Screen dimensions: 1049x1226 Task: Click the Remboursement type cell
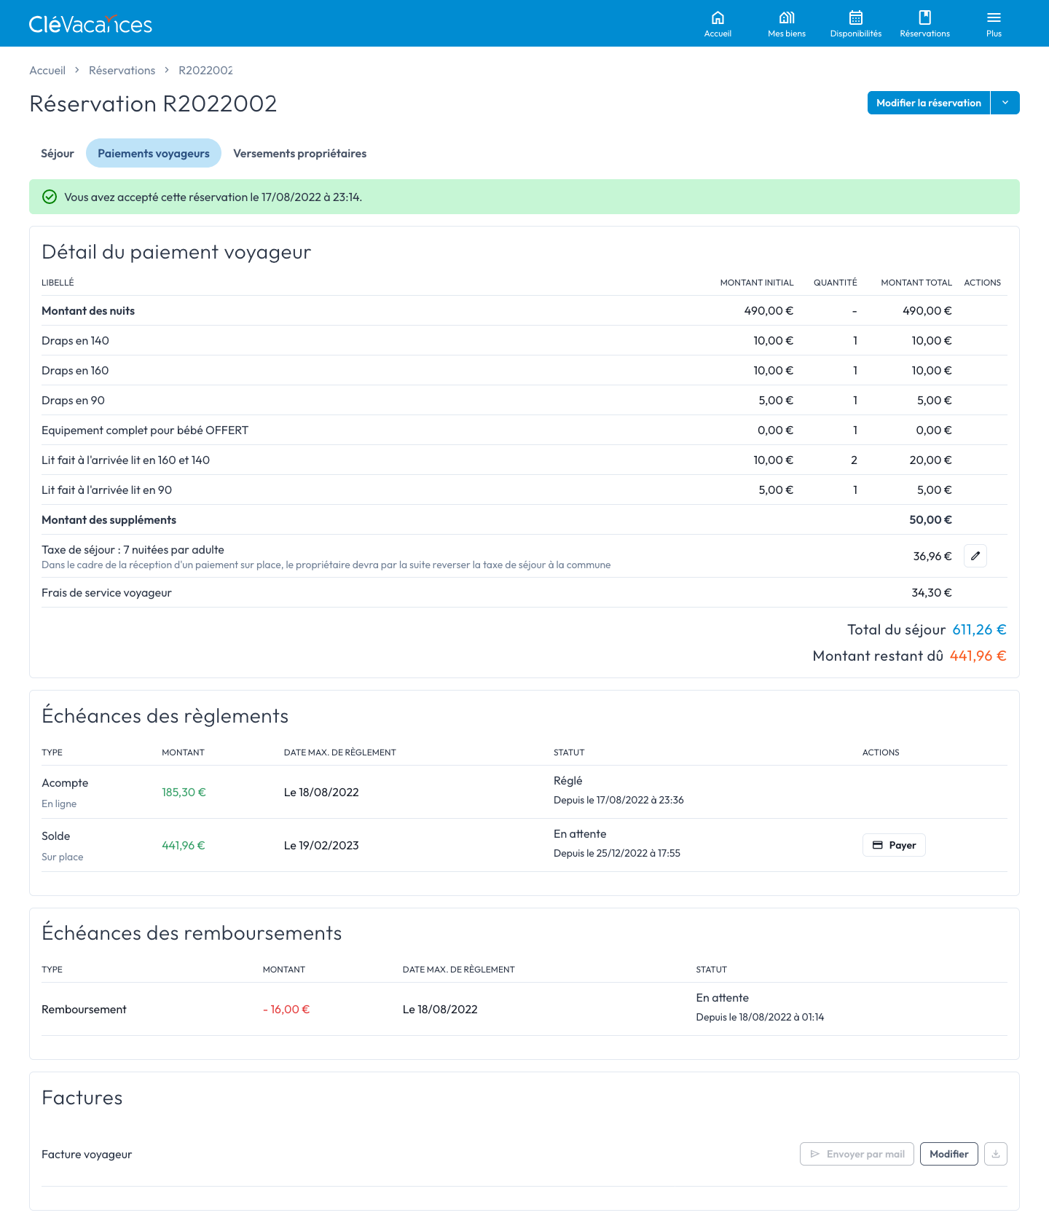point(84,1009)
